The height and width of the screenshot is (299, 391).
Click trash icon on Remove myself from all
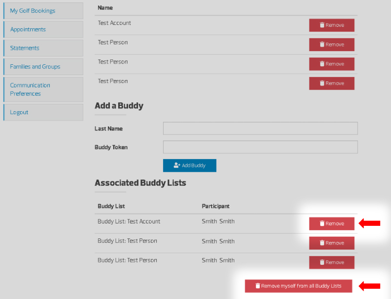[x=258, y=286]
